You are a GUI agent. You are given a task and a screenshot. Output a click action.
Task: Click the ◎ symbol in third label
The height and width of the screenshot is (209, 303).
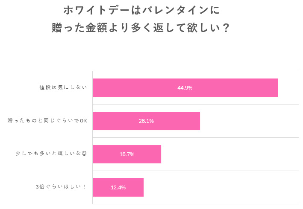(x=84, y=154)
